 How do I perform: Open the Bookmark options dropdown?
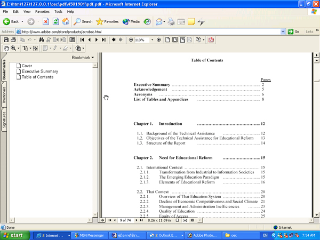[x=83, y=58]
